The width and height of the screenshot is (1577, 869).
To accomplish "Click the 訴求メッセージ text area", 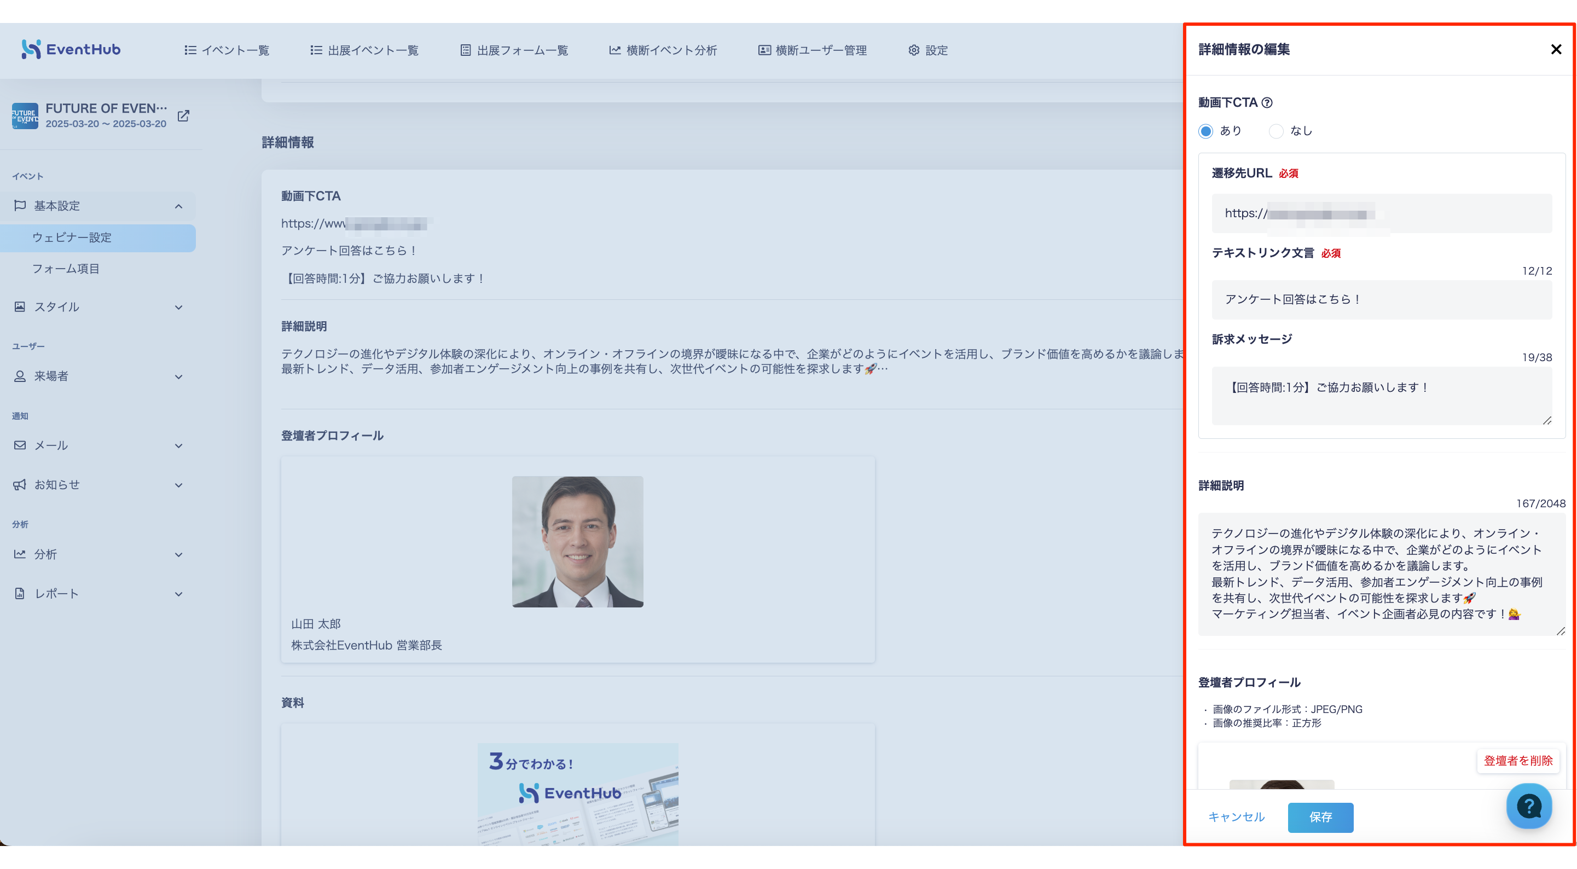I will coord(1382,396).
